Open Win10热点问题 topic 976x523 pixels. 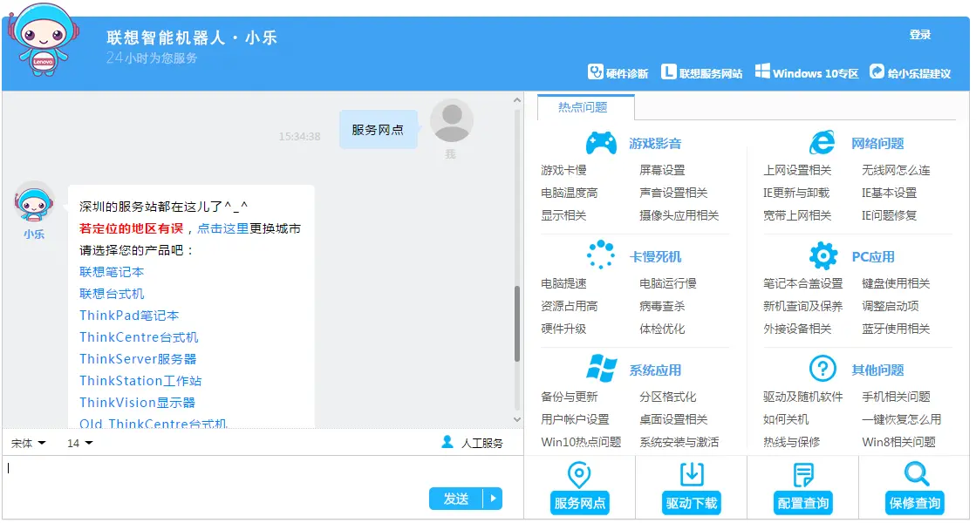(x=581, y=442)
